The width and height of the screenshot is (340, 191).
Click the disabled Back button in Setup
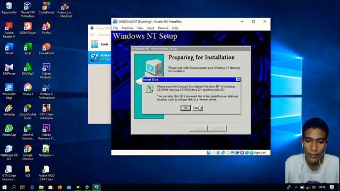tap(198, 128)
